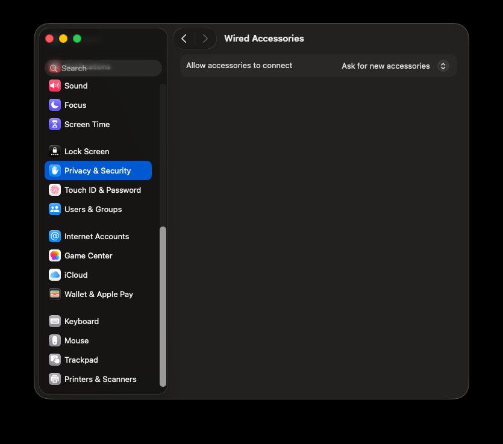The height and width of the screenshot is (444, 503).
Task: Select Printers & Scanners label
Action: pos(101,379)
